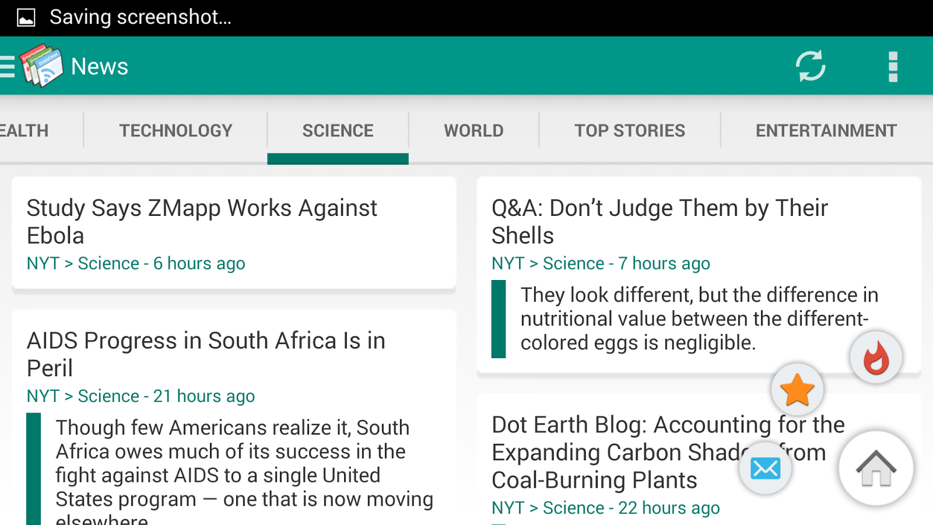933x525 pixels.
Task: Select the Science tab
Action: point(338,131)
